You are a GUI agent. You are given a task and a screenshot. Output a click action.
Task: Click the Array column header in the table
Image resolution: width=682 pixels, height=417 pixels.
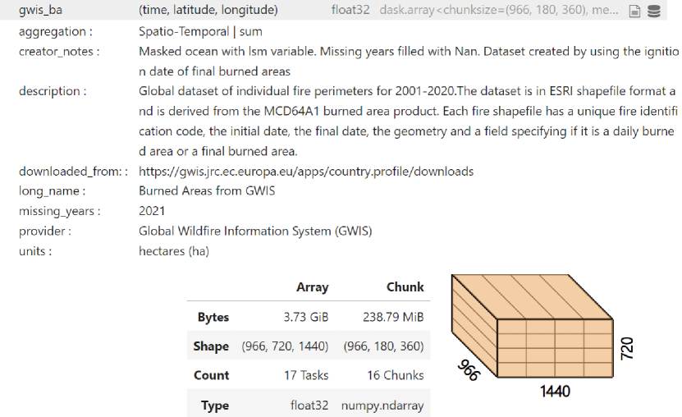click(312, 287)
